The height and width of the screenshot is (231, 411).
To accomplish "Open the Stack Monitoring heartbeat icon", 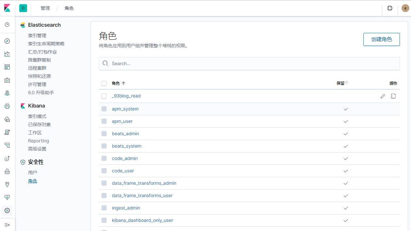I will point(7,197).
